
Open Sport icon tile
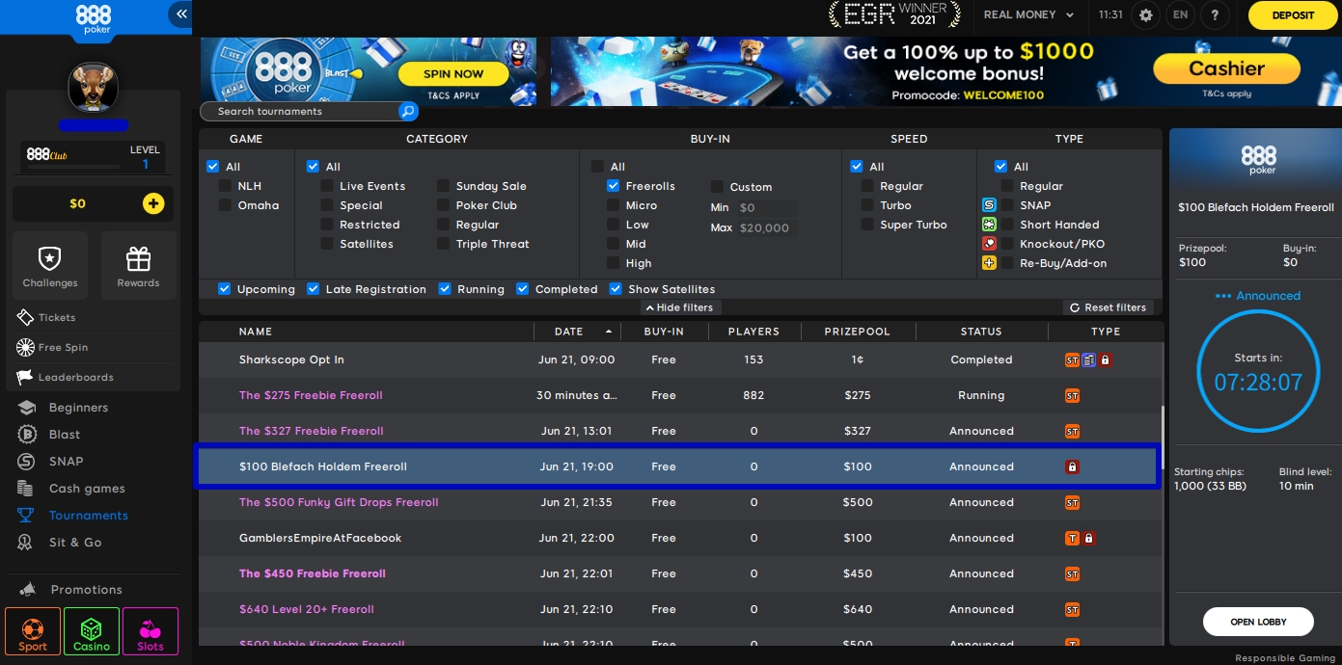point(33,631)
